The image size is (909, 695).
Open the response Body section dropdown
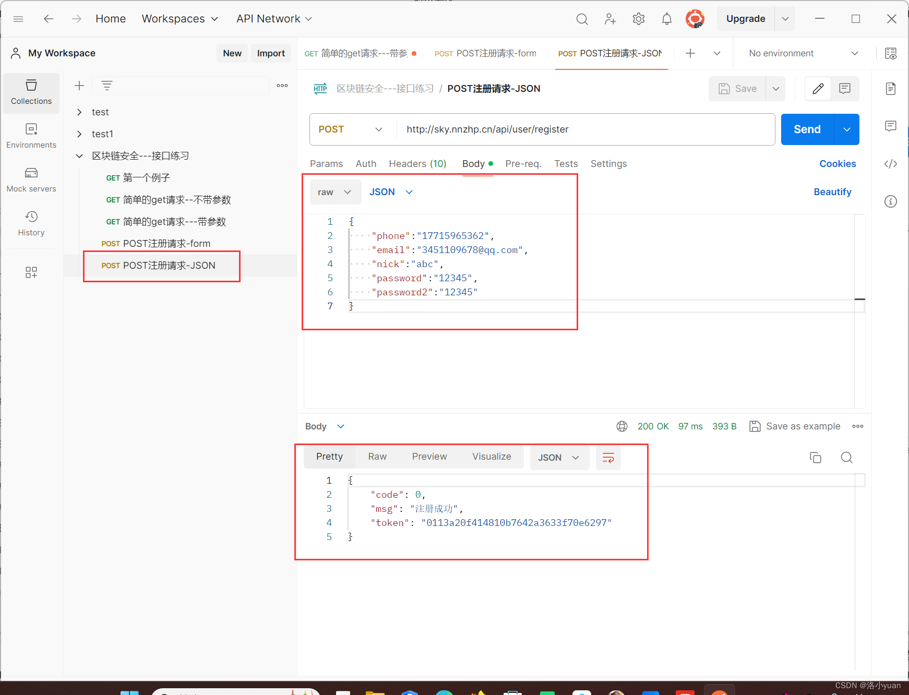pyautogui.click(x=325, y=426)
